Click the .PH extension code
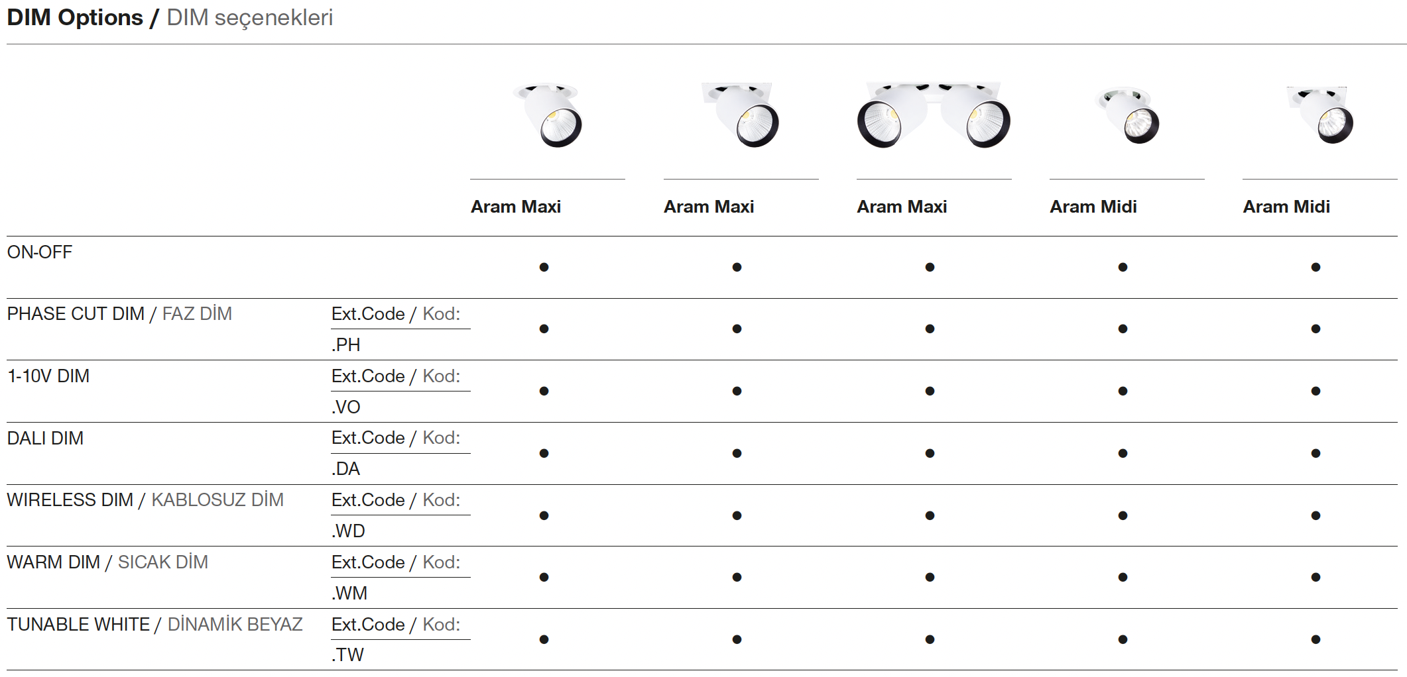The height and width of the screenshot is (677, 1407). (x=345, y=345)
